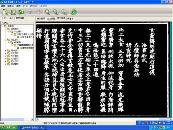The image size is (173, 130).
Task: Open the ツール menu
Action: click(25, 6)
